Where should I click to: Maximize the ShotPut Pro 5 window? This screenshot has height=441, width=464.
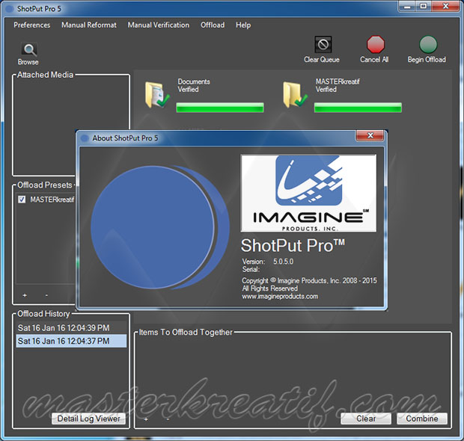(424, 6)
